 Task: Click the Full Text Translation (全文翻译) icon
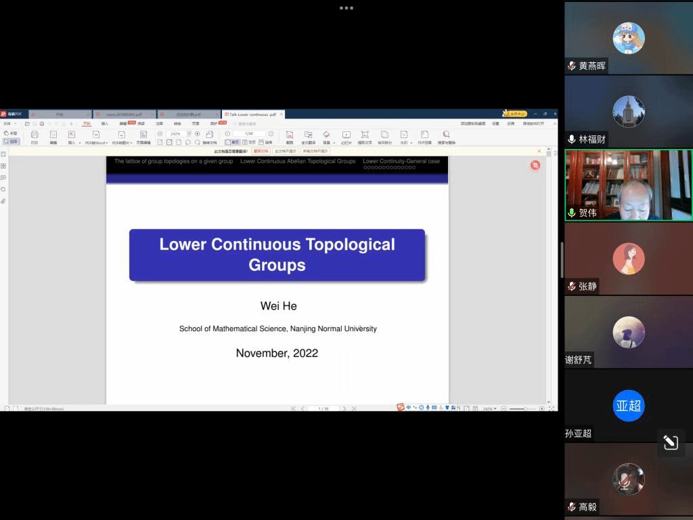coord(308,137)
